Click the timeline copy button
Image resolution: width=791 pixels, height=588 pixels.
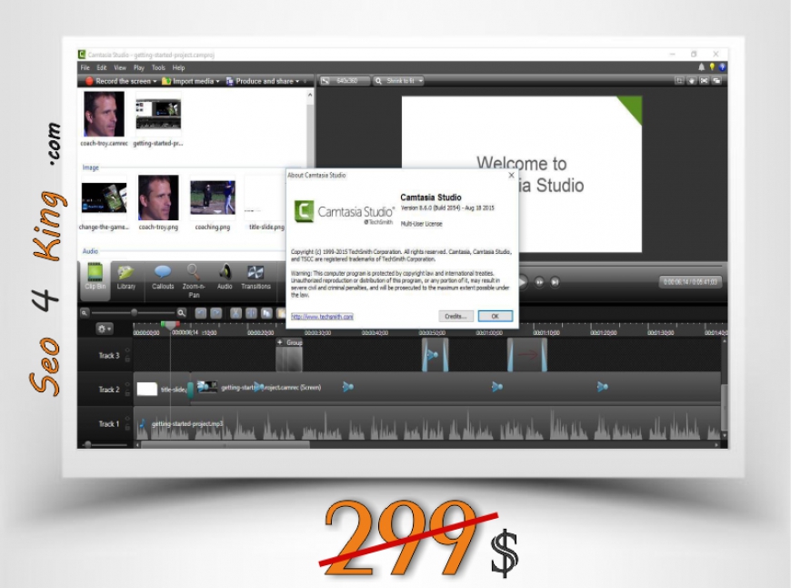pyautogui.click(x=266, y=313)
